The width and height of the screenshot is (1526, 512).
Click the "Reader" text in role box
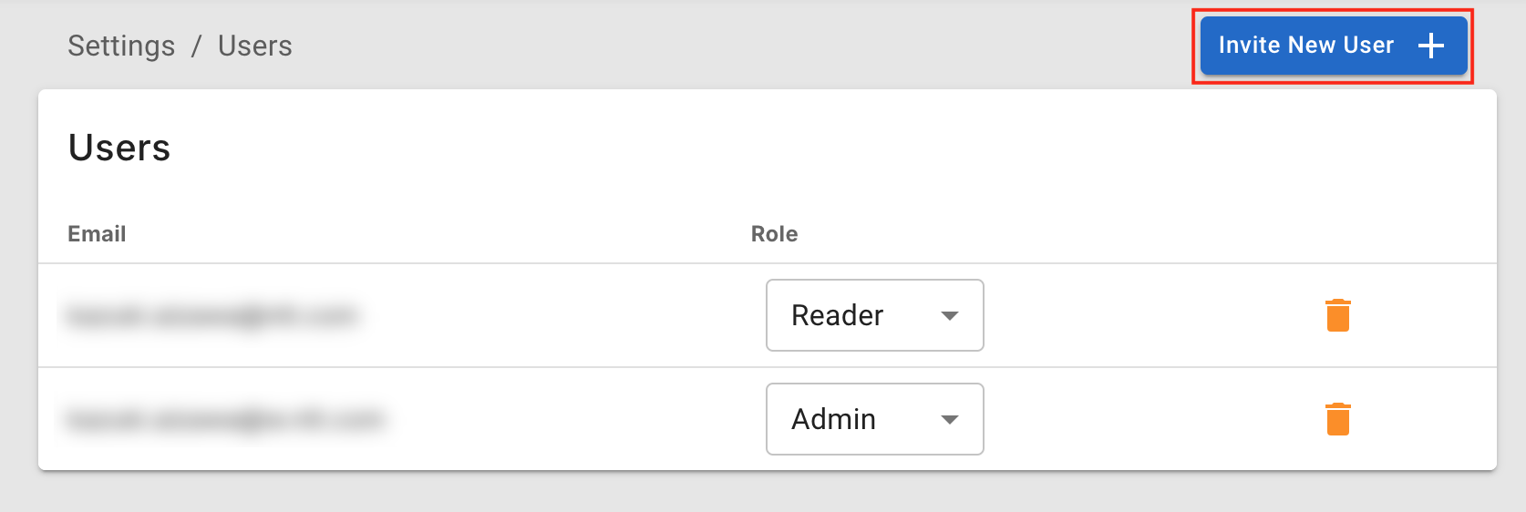tap(837, 315)
